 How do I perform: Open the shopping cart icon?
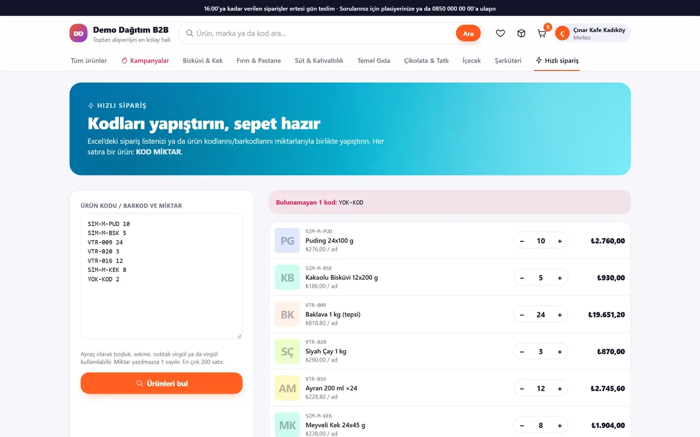point(542,34)
